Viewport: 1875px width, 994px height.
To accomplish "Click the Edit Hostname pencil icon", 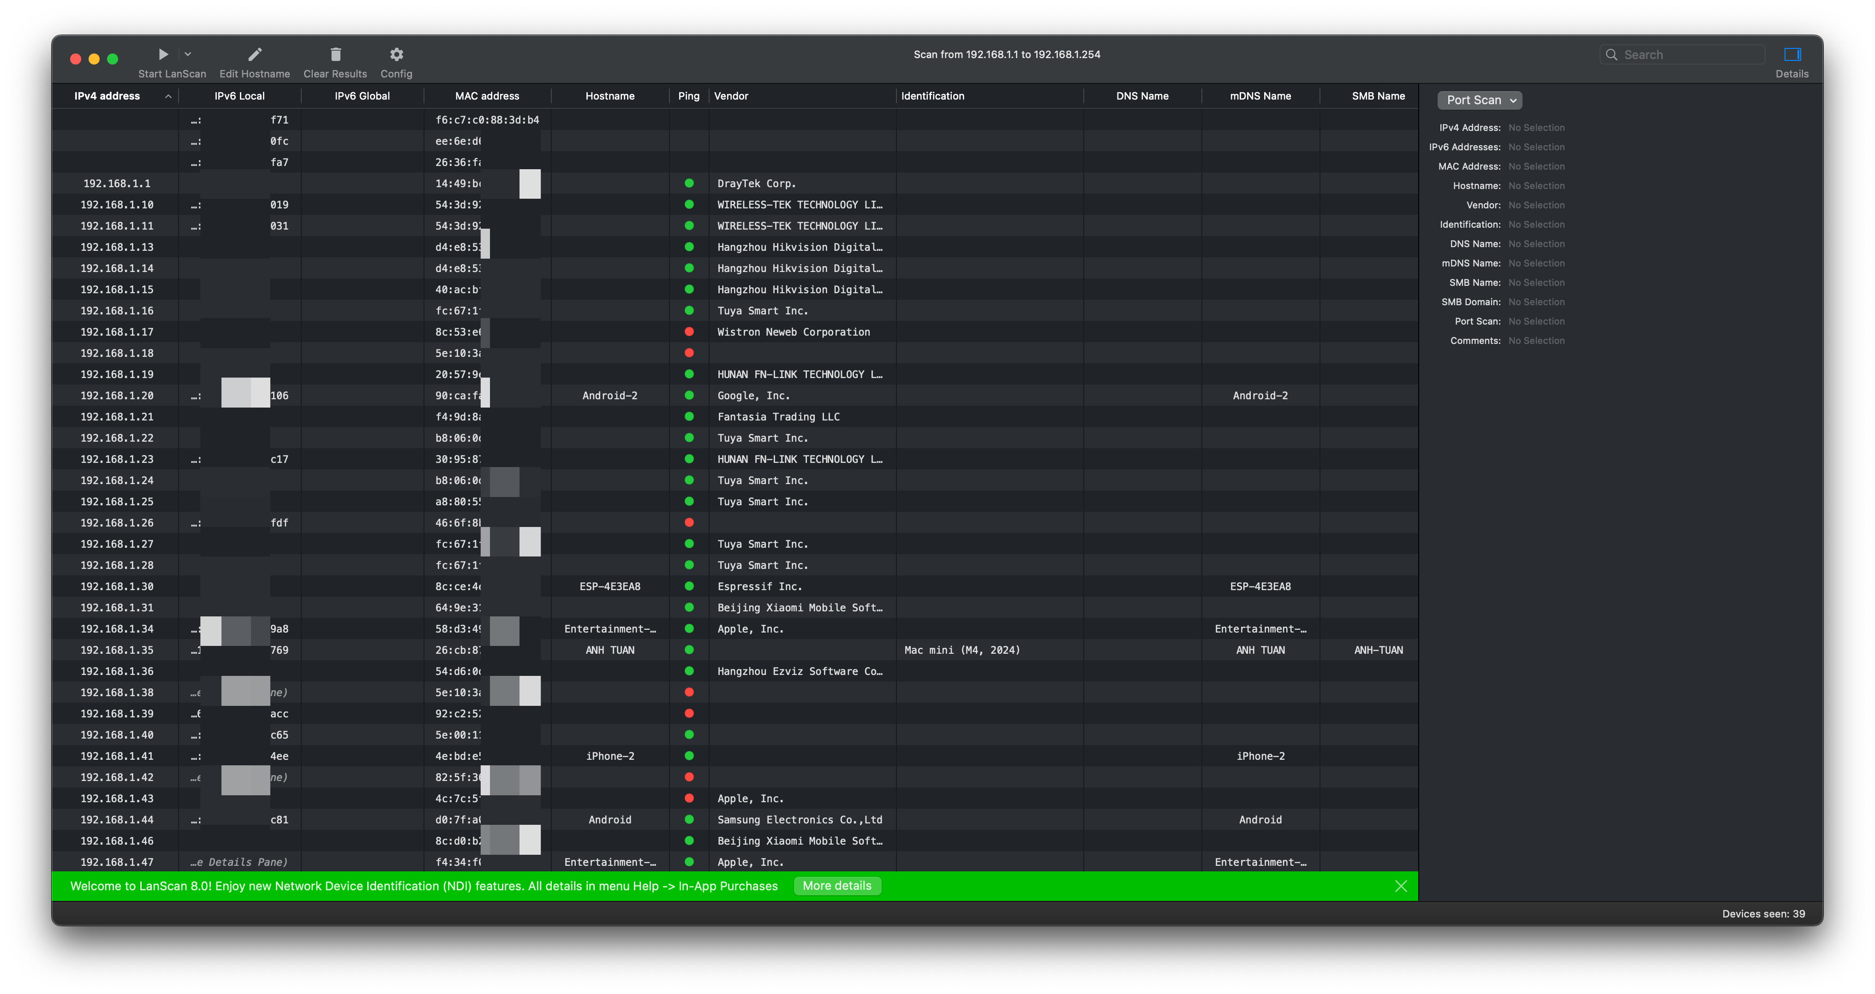I will (255, 54).
